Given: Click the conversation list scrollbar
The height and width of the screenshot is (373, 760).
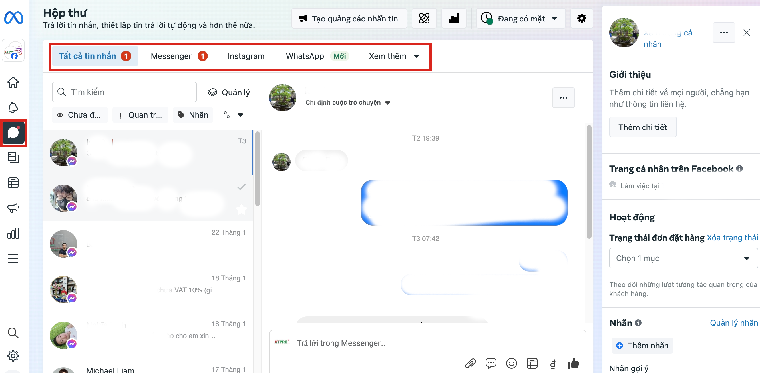Looking at the screenshot, I should [x=257, y=169].
